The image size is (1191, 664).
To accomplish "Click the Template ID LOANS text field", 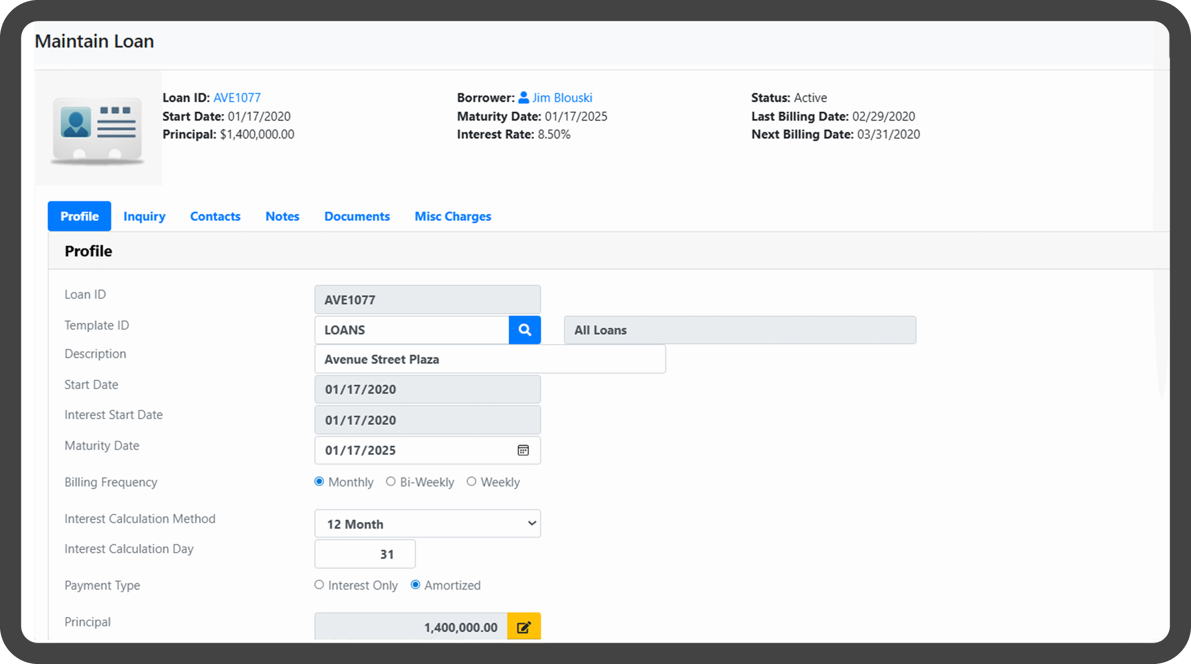I will point(411,330).
